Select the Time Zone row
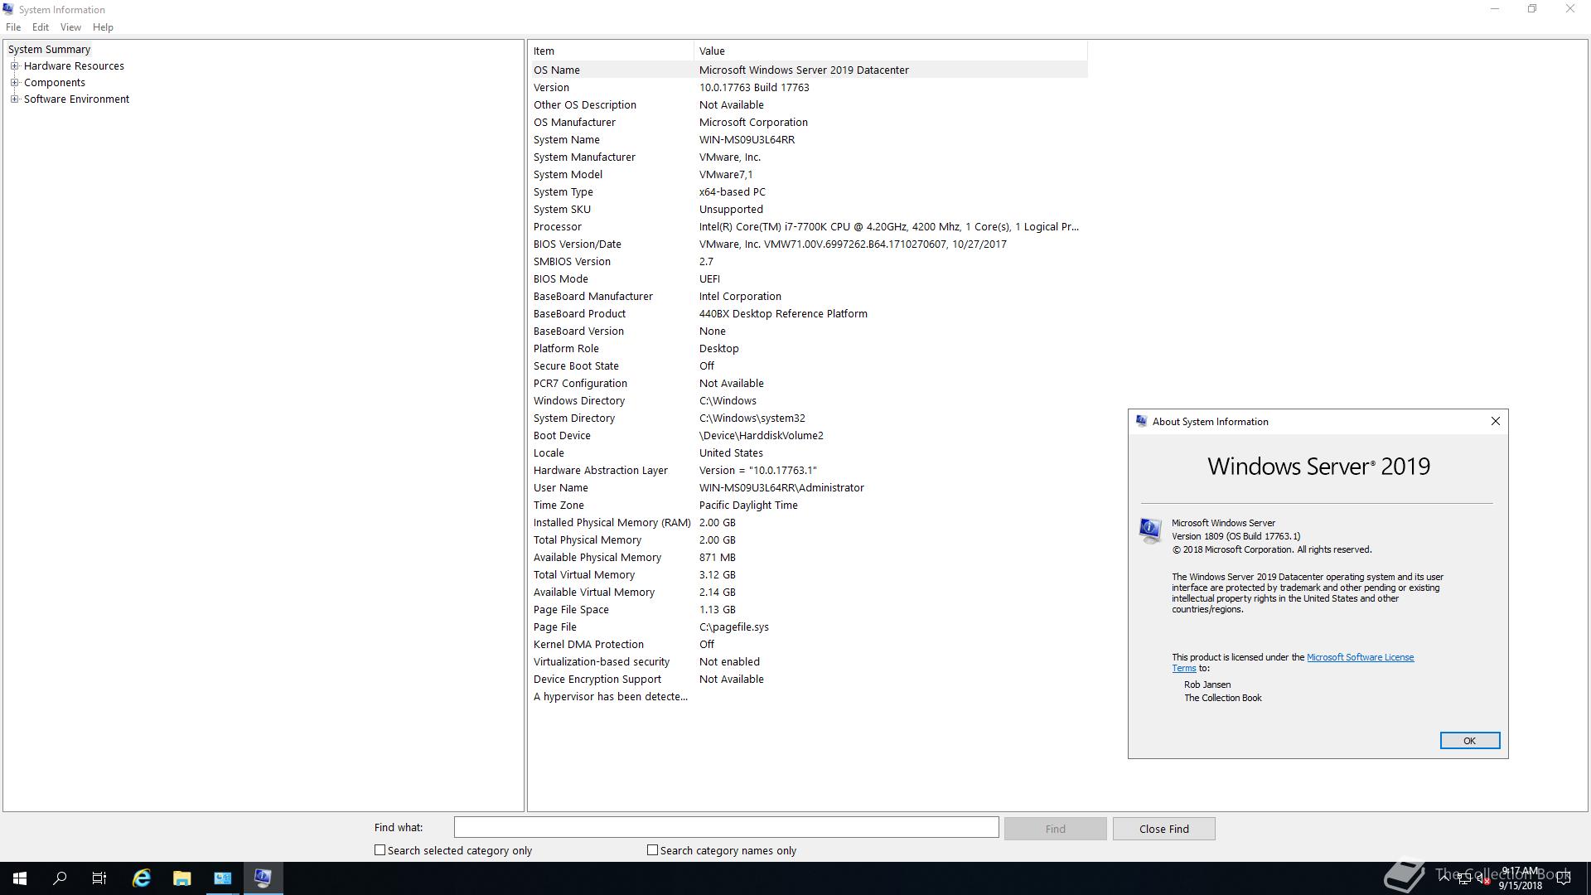 point(809,505)
